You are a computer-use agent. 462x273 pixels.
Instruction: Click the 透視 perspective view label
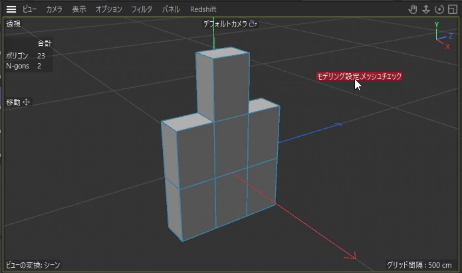click(x=13, y=24)
